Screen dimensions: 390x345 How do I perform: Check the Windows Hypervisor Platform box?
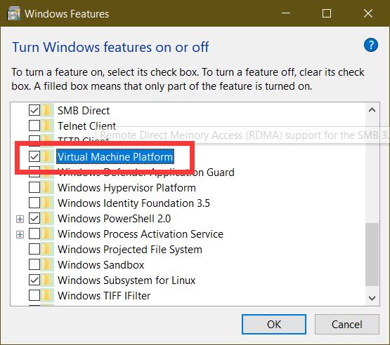[x=34, y=188]
